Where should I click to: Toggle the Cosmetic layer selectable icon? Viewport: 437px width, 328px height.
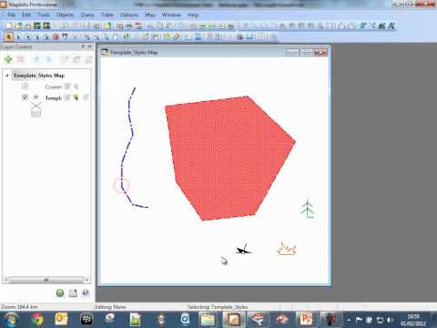pyautogui.click(x=76, y=87)
